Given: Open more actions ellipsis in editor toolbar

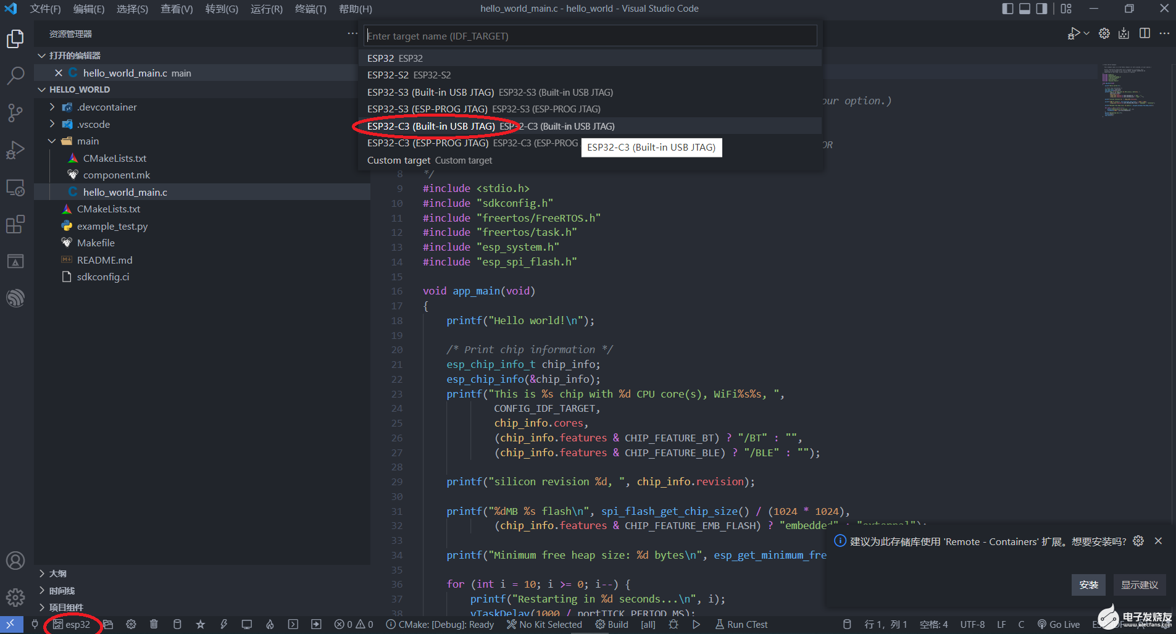Looking at the screenshot, I should click(1164, 33).
